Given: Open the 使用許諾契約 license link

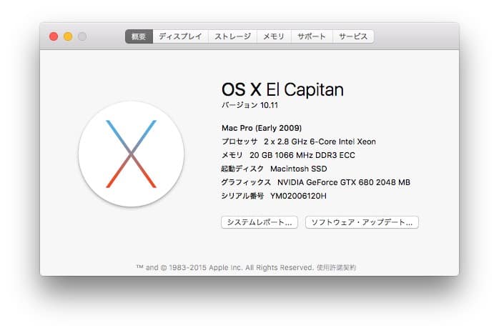Looking at the screenshot, I should pyautogui.click(x=336, y=267).
